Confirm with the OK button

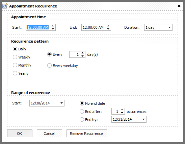pos(20,134)
